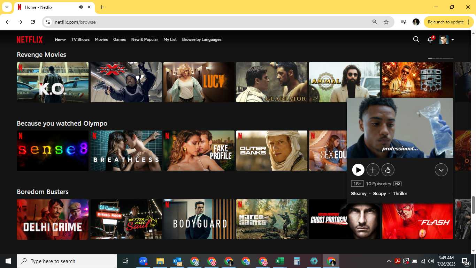Open the Bodyguard thumbnail
This screenshot has height=268, width=476.
tap(199, 219)
